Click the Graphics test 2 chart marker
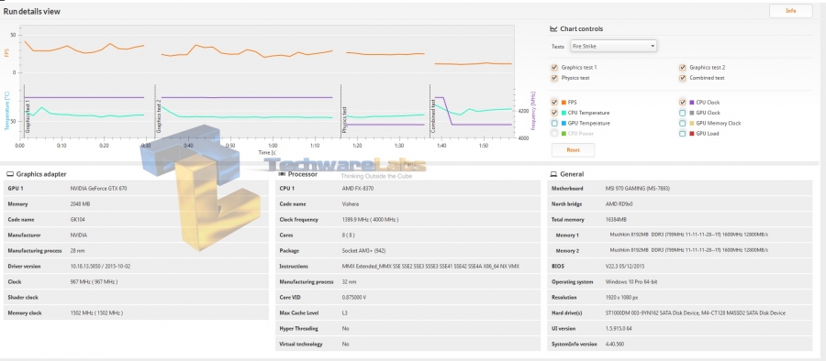Viewport: 826px width, 361px height. click(159, 116)
